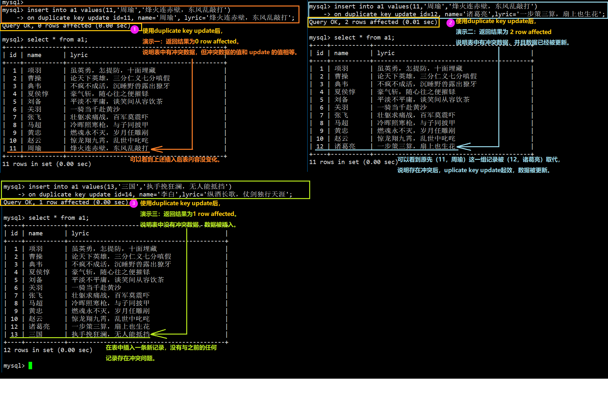Click 'Query OK, 1 row affected (0.00 sec)' text
Viewport: 608px width, 402px height.
coord(66,202)
